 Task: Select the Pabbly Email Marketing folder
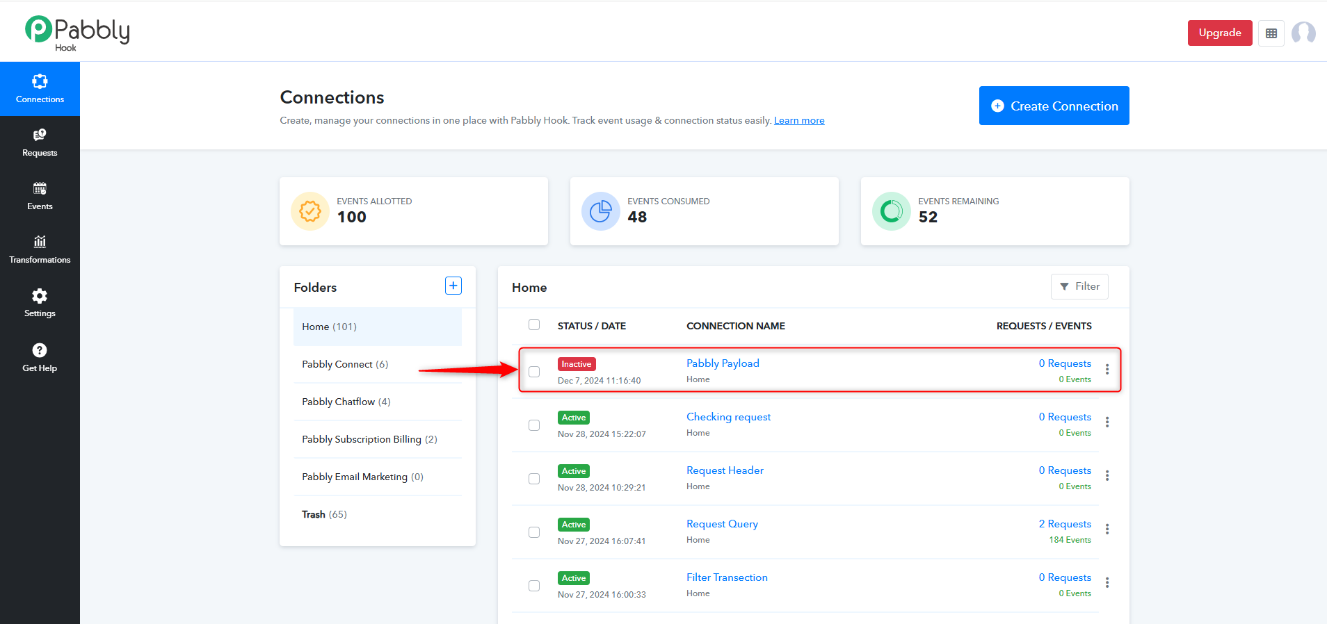click(x=378, y=477)
